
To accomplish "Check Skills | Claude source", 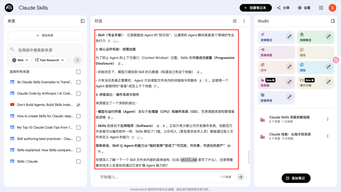I will tap(78, 161).
